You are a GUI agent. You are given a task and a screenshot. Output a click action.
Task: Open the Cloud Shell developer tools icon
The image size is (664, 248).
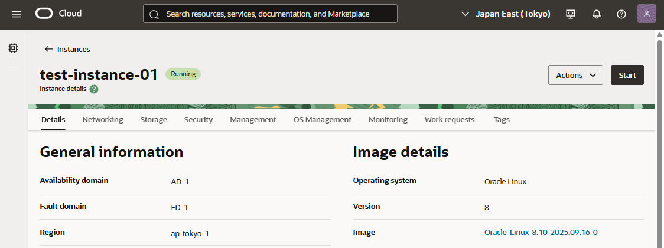[570, 14]
